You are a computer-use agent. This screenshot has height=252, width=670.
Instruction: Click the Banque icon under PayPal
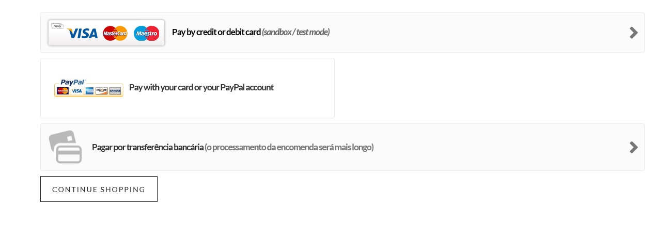(115, 91)
